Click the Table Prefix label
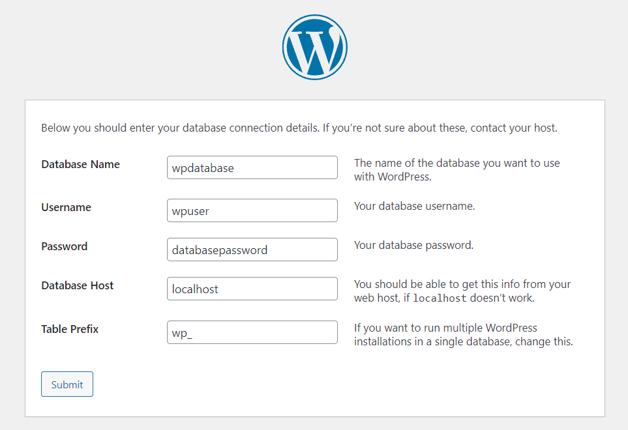This screenshot has height=430, width=628. point(70,329)
